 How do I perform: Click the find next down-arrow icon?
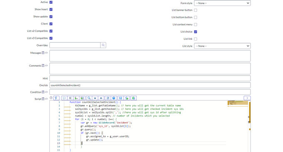(x=95, y=98)
